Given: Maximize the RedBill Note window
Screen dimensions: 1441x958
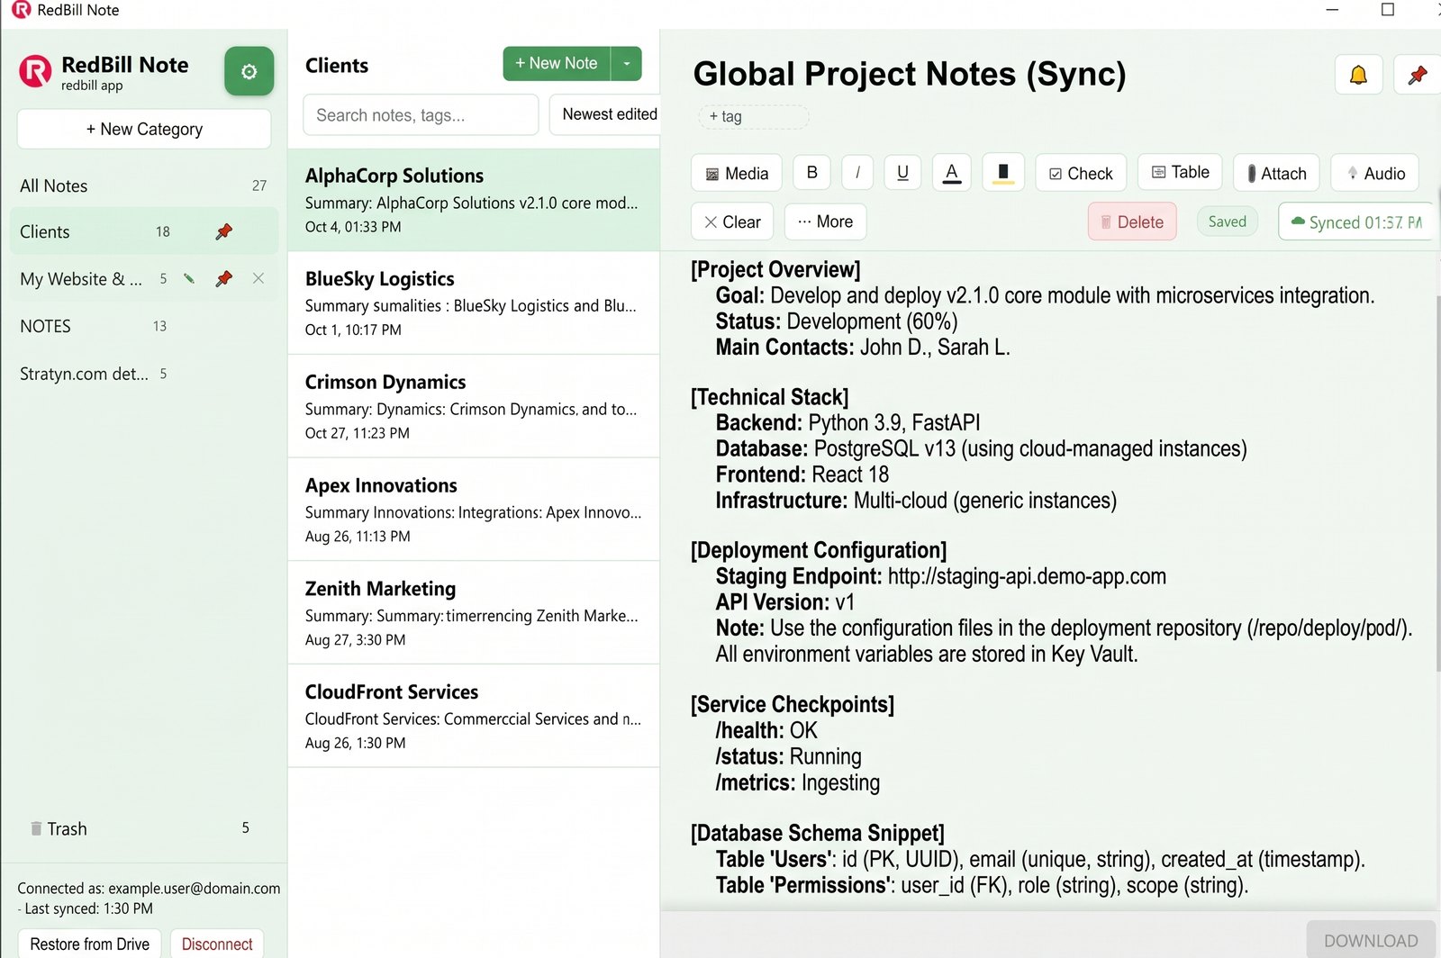Looking at the screenshot, I should coord(1388,10).
